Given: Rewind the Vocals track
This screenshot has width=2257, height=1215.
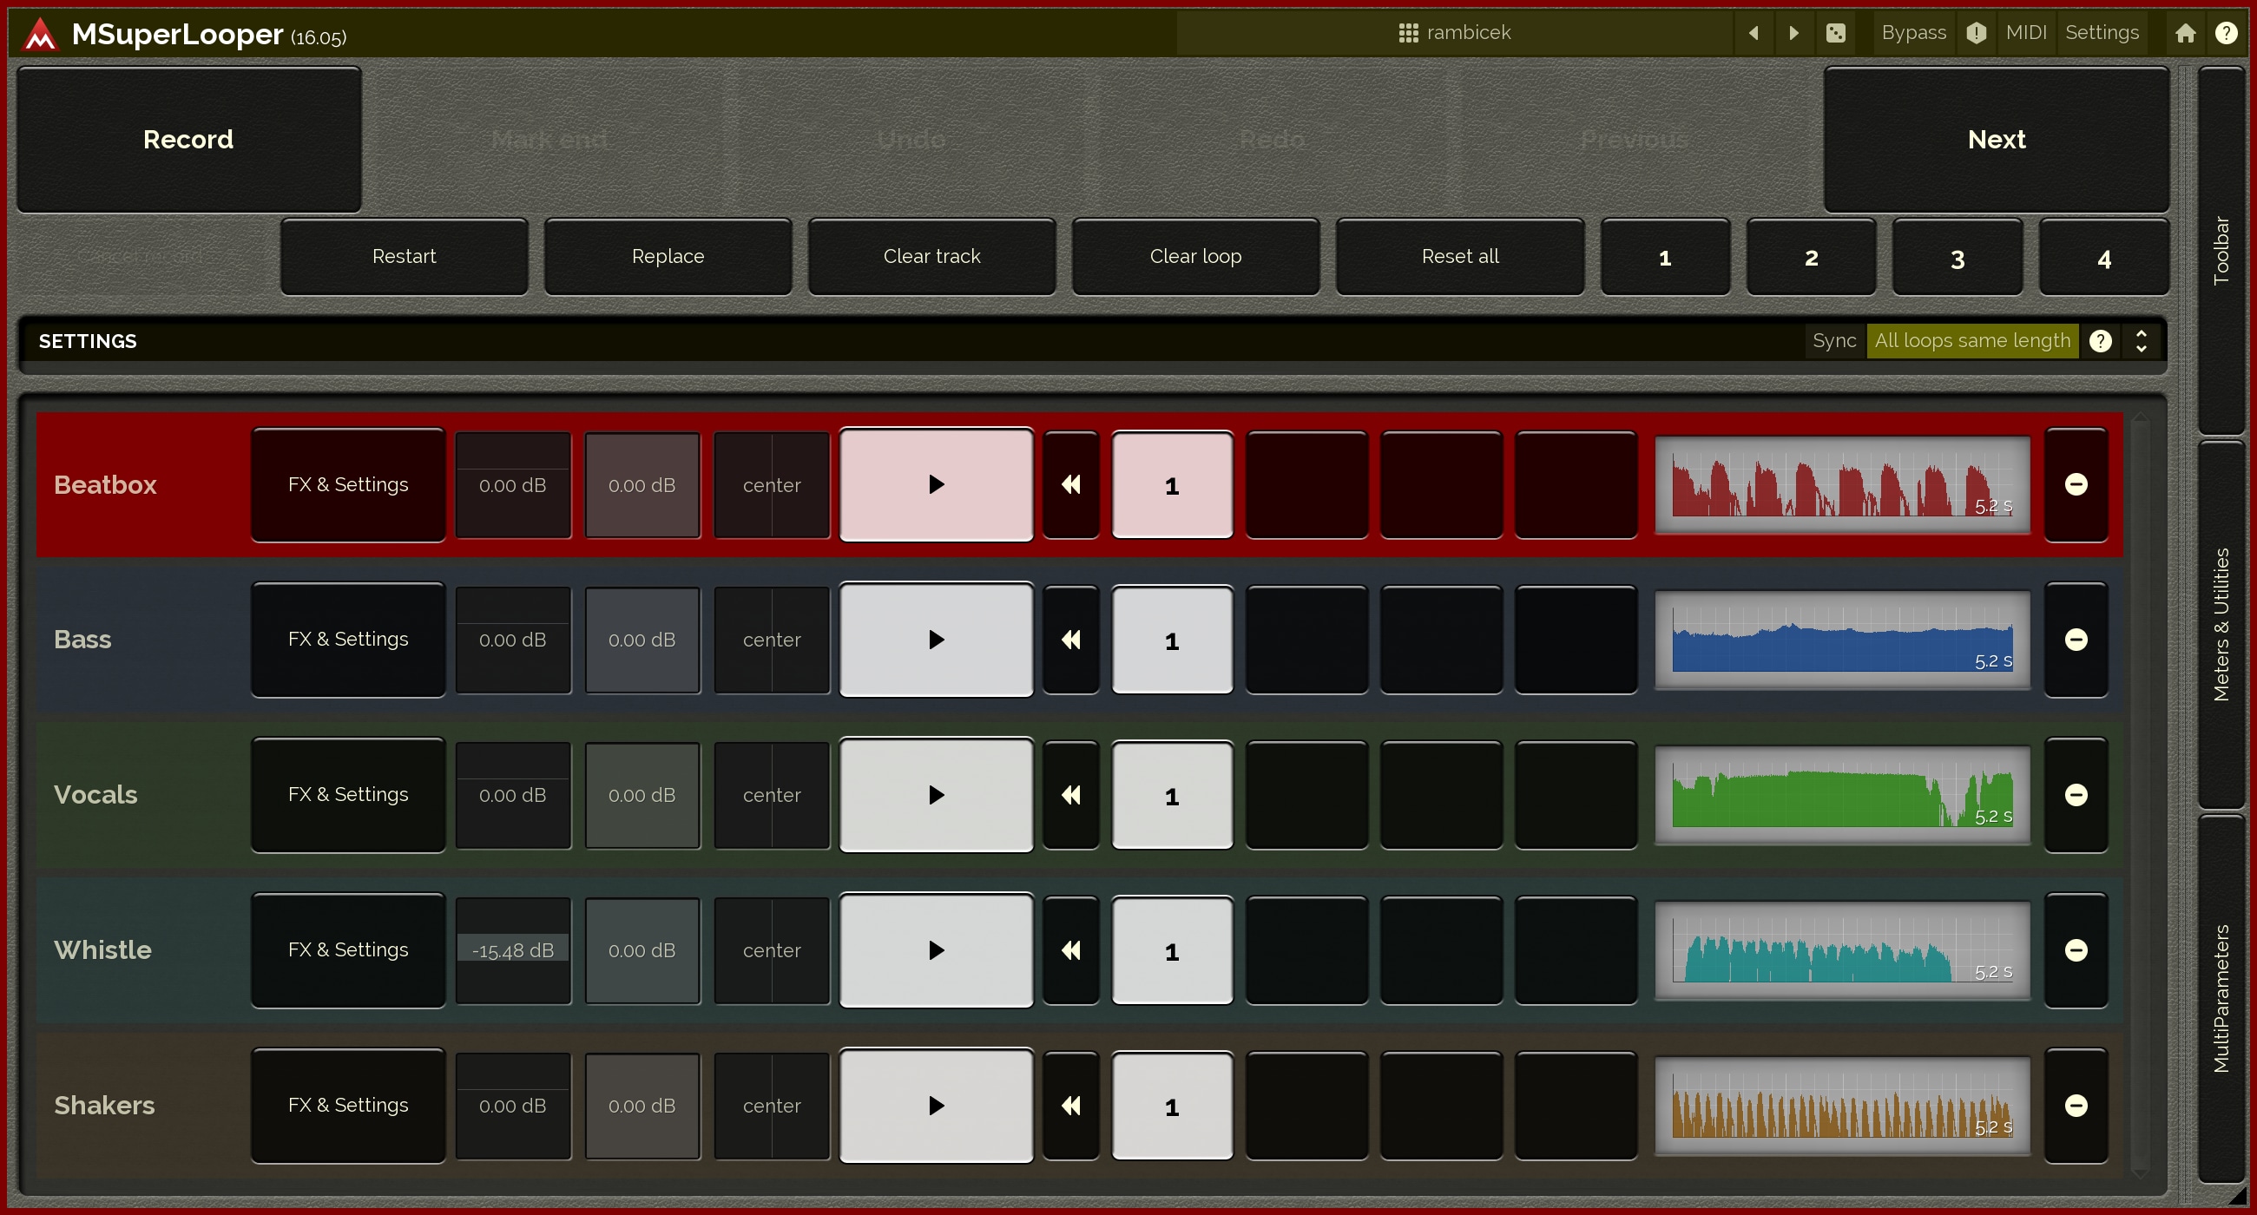Looking at the screenshot, I should [x=1070, y=795].
